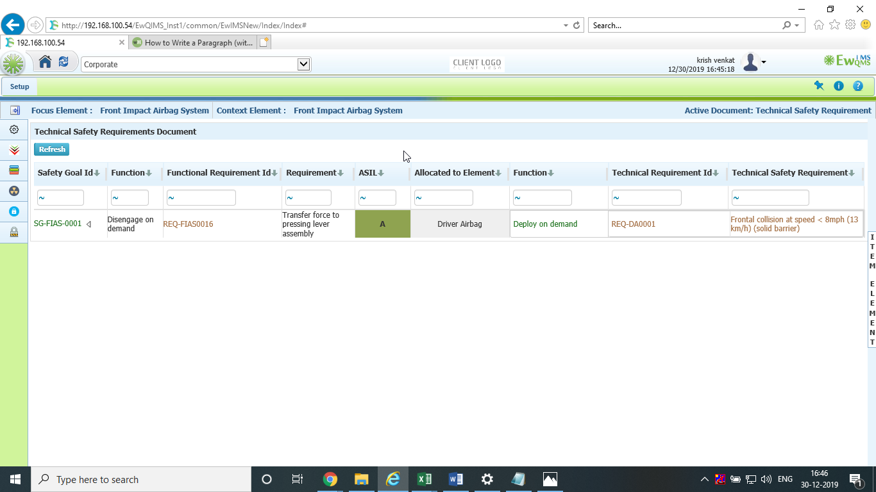Image resolution: width=876 pixels, height=492 pixels.
Task: Click the browser home page icon
Action: pos(818,25)
